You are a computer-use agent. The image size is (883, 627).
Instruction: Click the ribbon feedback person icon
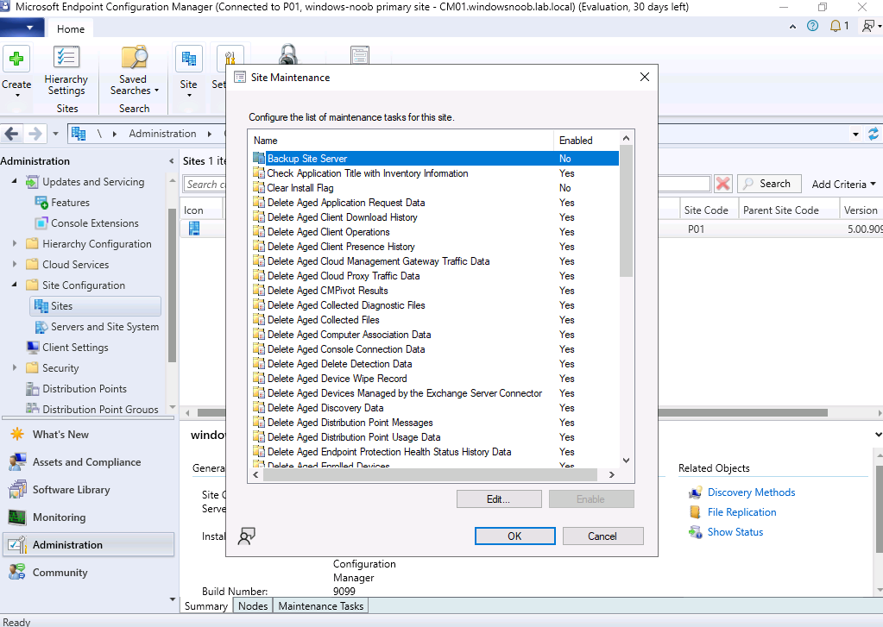click(x=868, y=25)
